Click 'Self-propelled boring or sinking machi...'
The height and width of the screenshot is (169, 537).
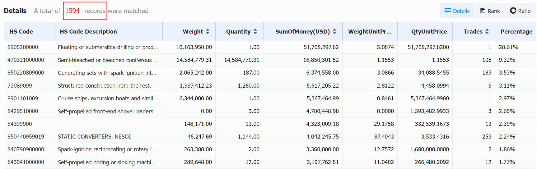click(x=107, y=162)
